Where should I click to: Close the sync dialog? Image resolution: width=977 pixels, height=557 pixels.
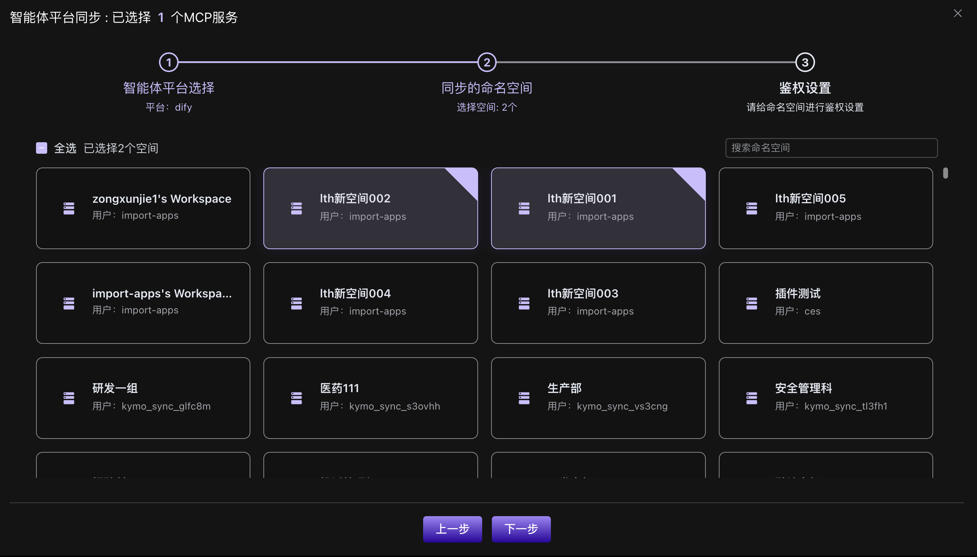point(958,13)
